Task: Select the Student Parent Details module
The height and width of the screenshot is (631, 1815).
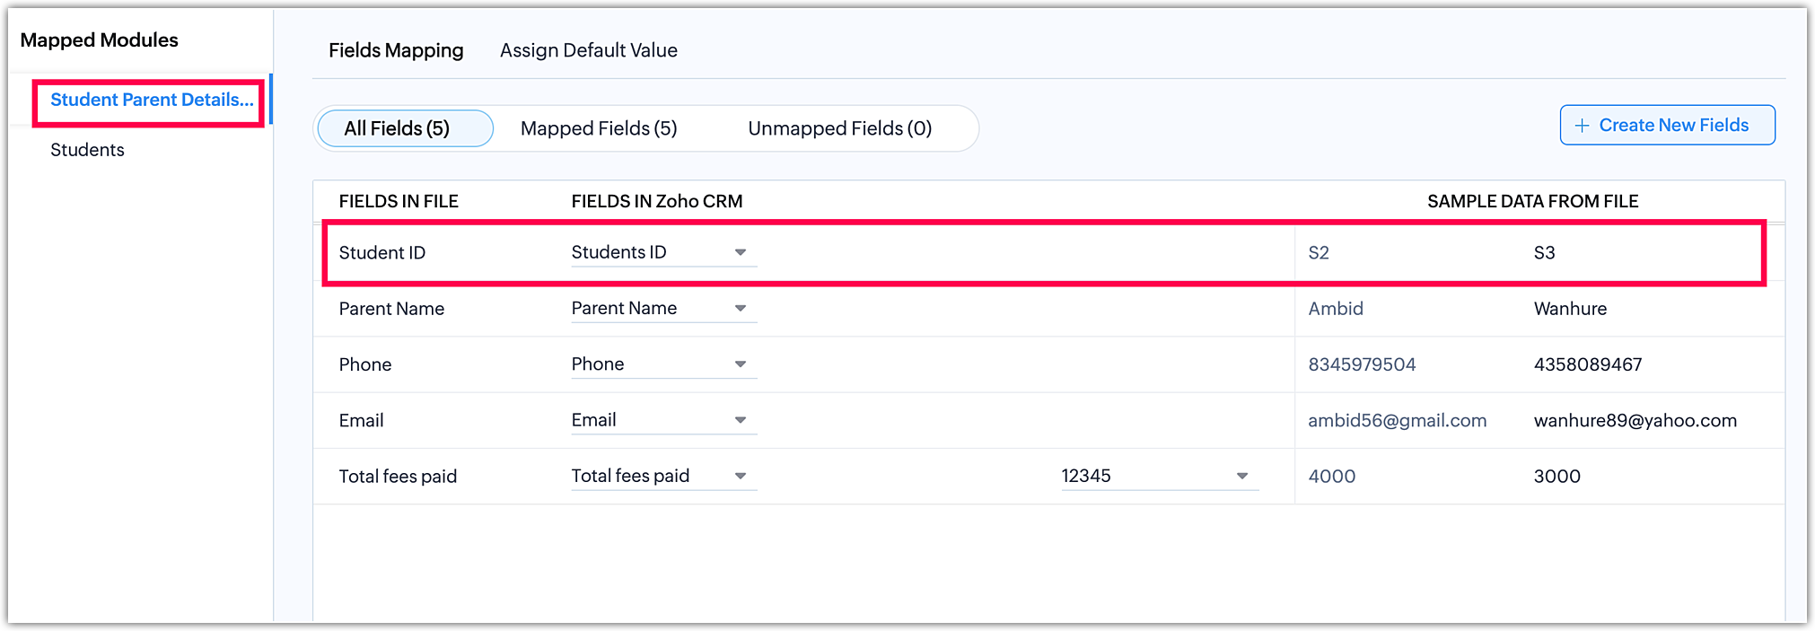Action: point(151,100)
